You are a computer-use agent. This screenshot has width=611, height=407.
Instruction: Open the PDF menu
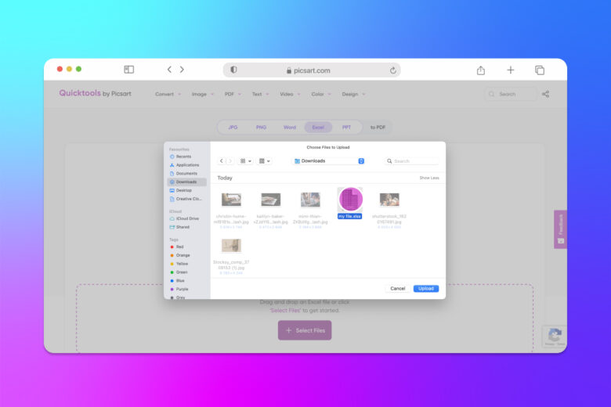point(233,94)
